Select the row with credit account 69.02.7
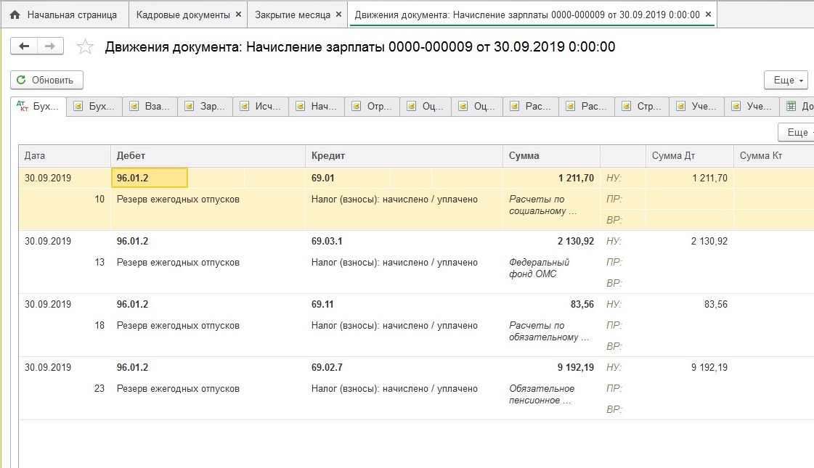Screen dimensions: 814x468 tap(327, 368)
